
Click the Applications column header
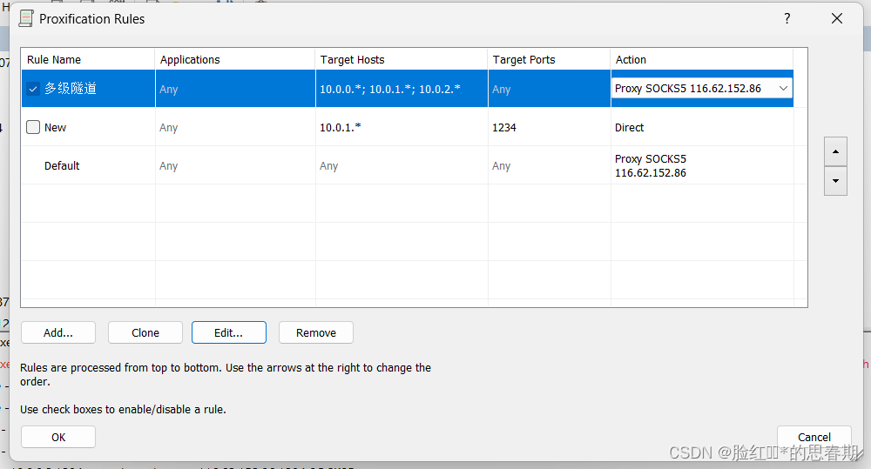(190, 59)
